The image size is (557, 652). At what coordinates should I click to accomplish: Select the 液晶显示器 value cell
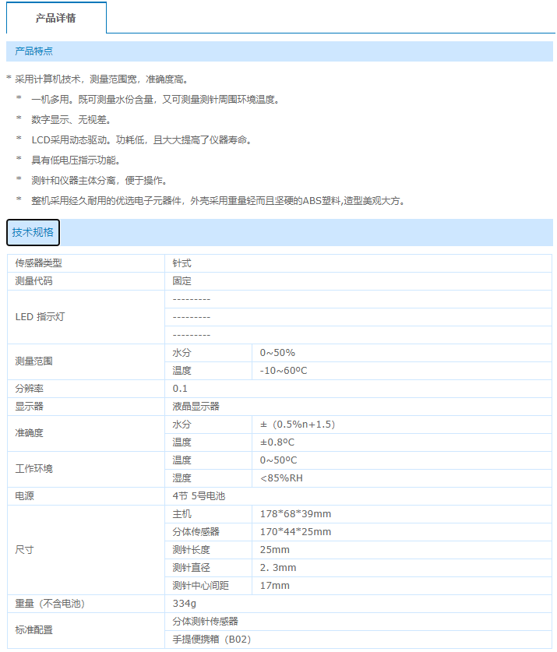[x=196, y=407]
